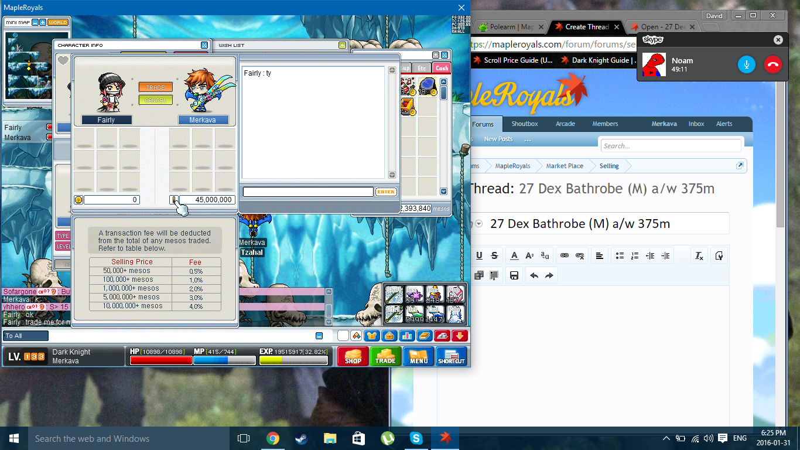Image resolution: width=800 pixels, height=450 pixels.
Task: Click the red key settings icon button
Action: tap(442, 336)
